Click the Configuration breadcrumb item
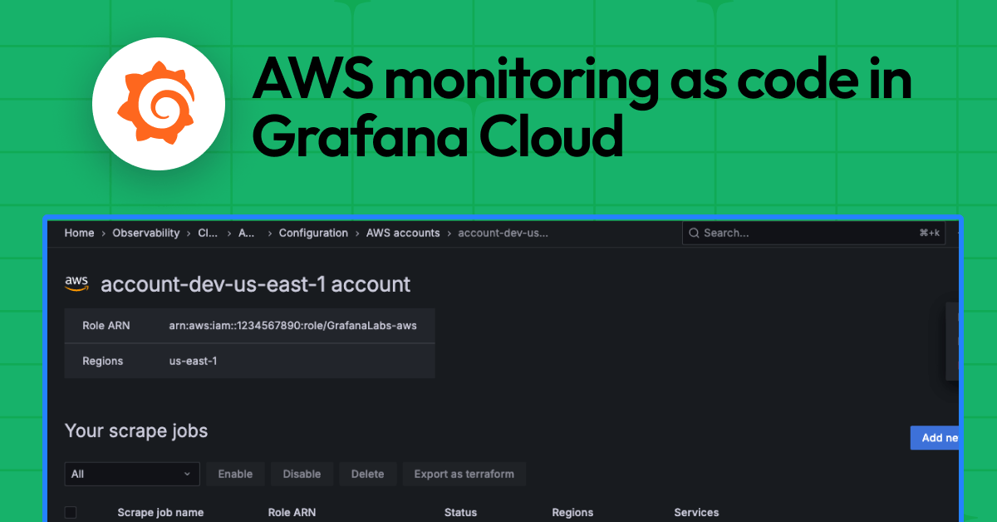Screen dimensions: 997x522 coord(313,233)
